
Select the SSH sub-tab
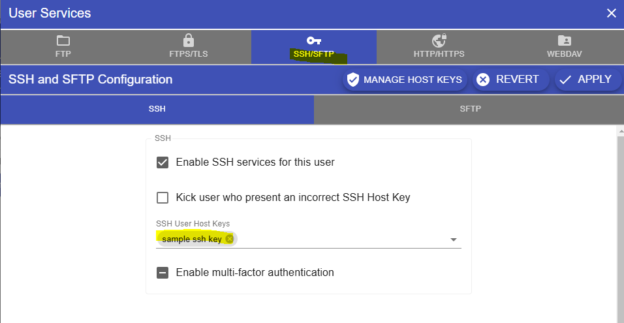(x=157, y=109)
